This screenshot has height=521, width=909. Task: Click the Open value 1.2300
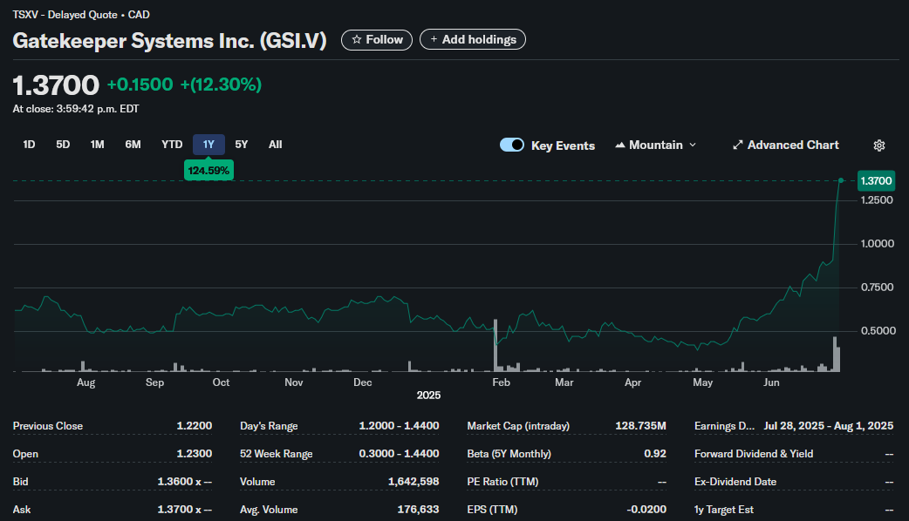click(195, 454)
